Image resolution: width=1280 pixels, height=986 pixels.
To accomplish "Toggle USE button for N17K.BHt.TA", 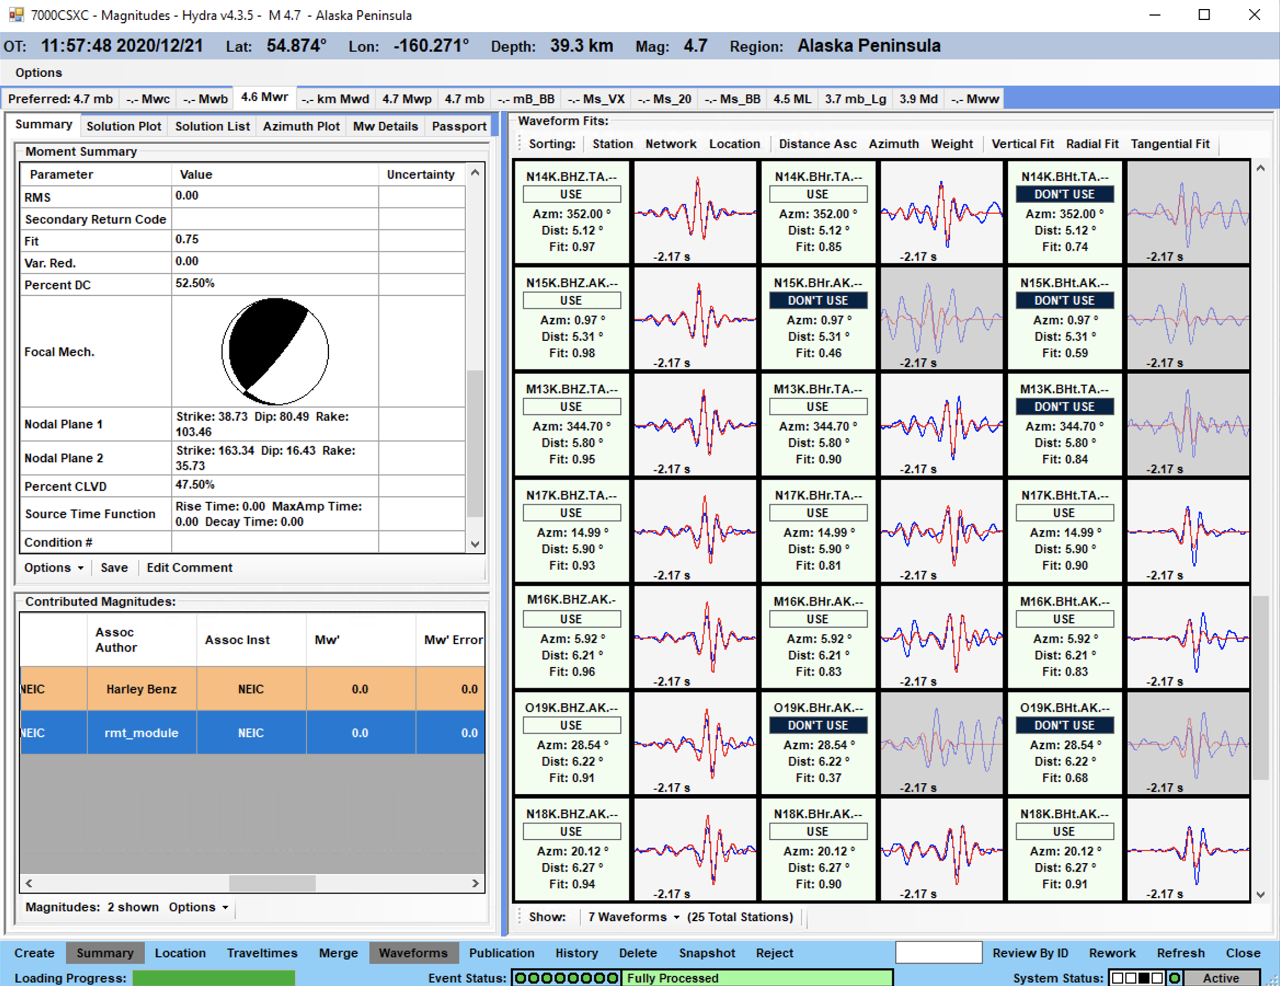I will pyautogui.click(x=1064, y=513).
